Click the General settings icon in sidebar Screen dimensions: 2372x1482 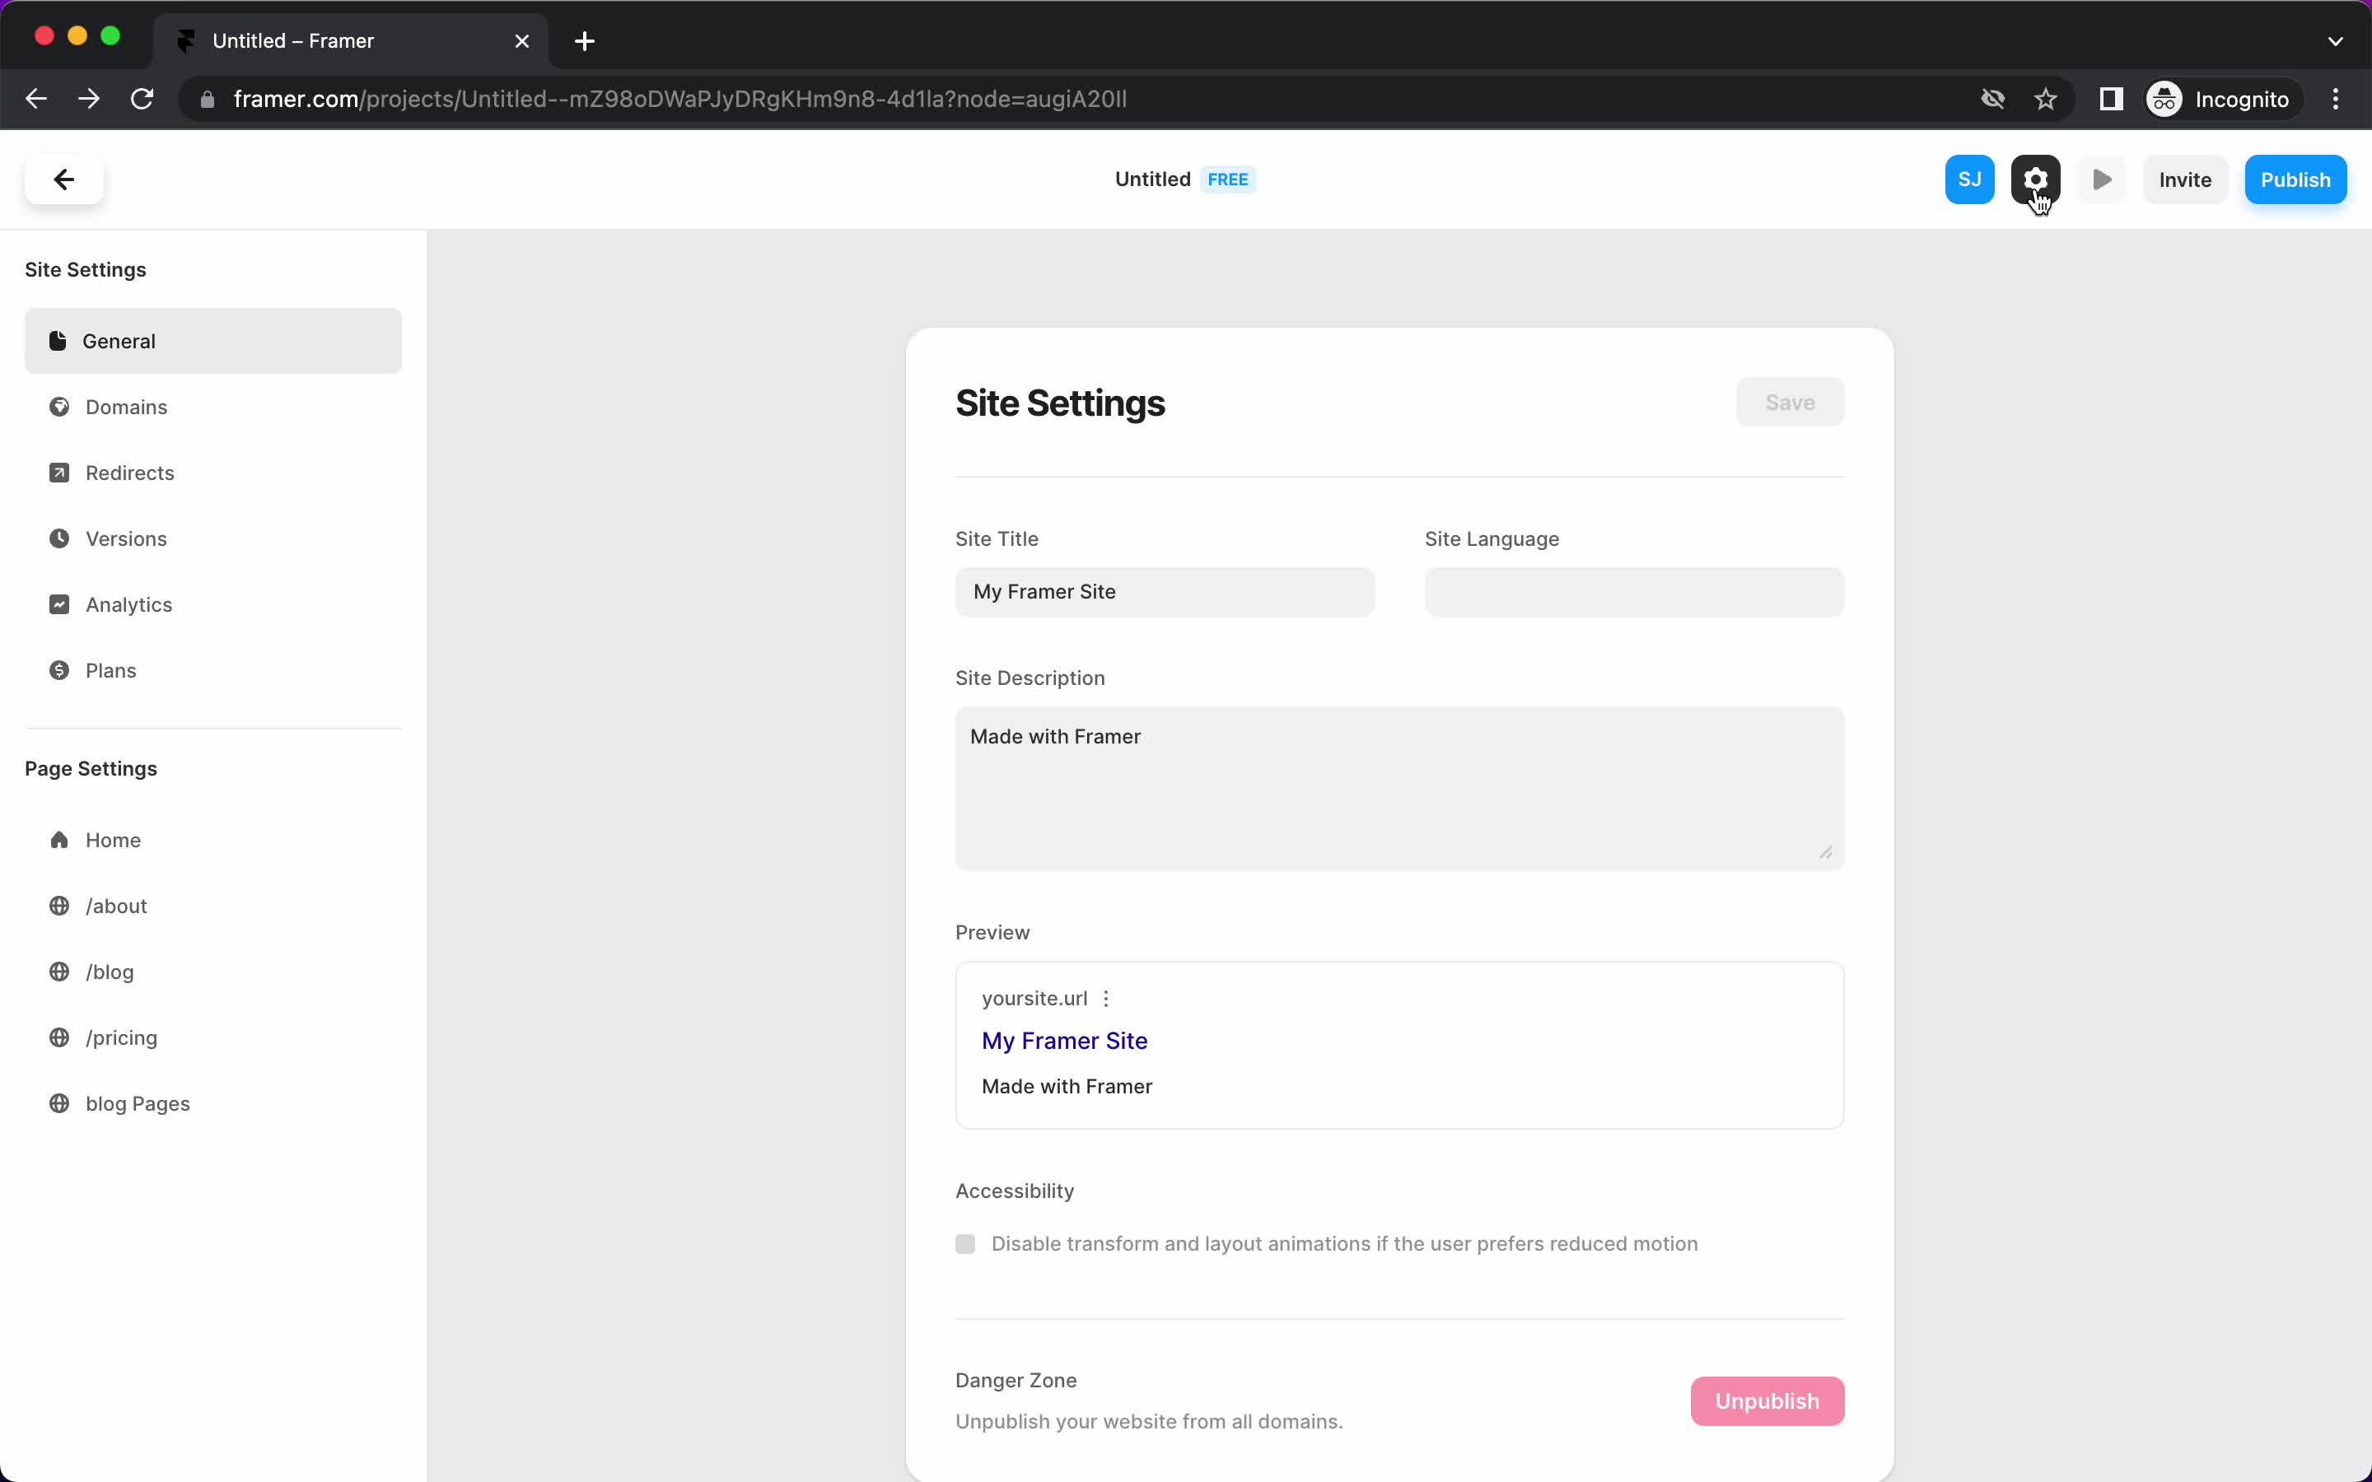(x=58, y=340)
